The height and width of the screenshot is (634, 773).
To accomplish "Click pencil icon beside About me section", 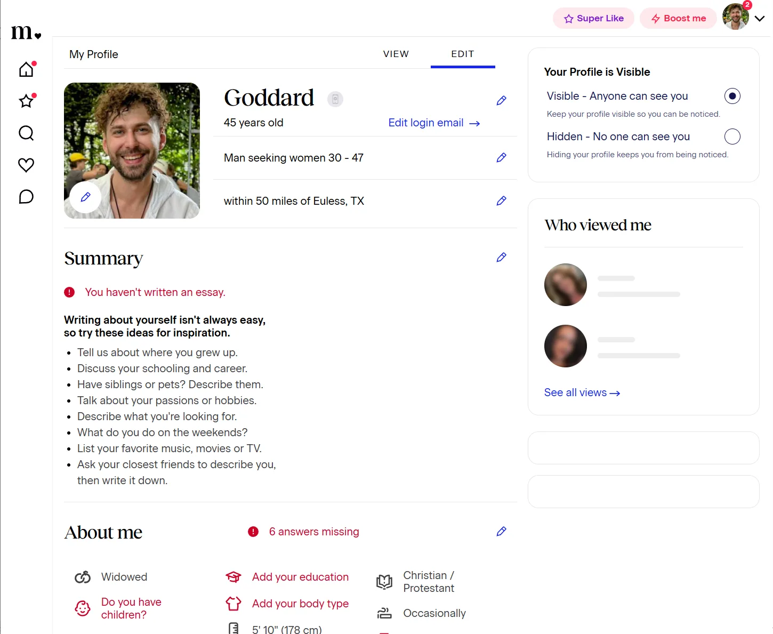I will click(x=501, y=532).
